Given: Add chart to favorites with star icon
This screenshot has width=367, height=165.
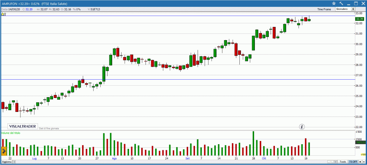Looking at the screenshot, I should (334, 3).
